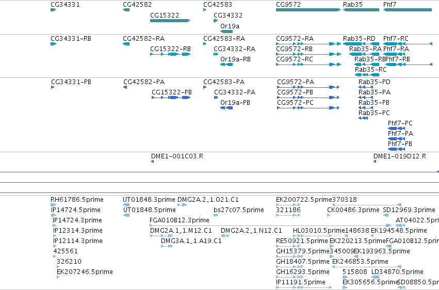Select the CG34331 gene label
The image size is (439, 290).
pyautogui.click(x=65, y=5)
